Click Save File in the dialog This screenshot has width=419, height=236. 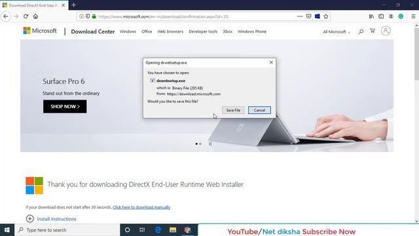(233, 110)
